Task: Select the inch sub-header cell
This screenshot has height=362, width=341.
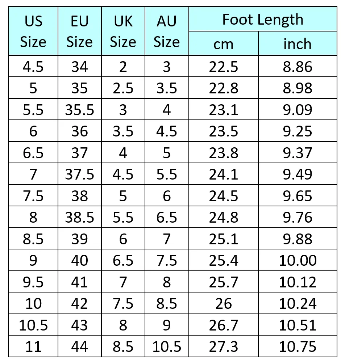Action: 298,43
